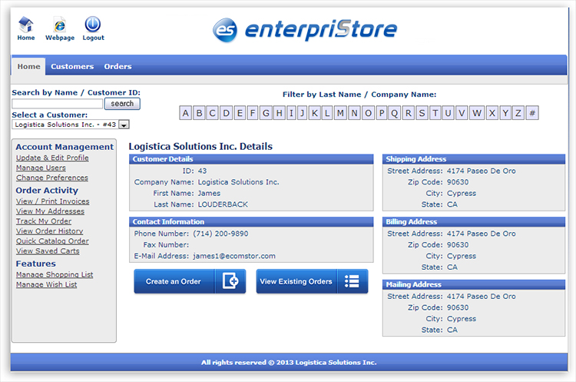Filter last names by letter N
Image resolution: width=576 pixels, height=382 pixels.
(354, 113)
